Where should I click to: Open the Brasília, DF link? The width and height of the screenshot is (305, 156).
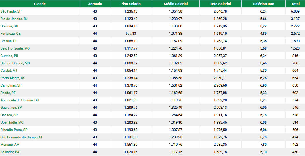tap(9, 41)
